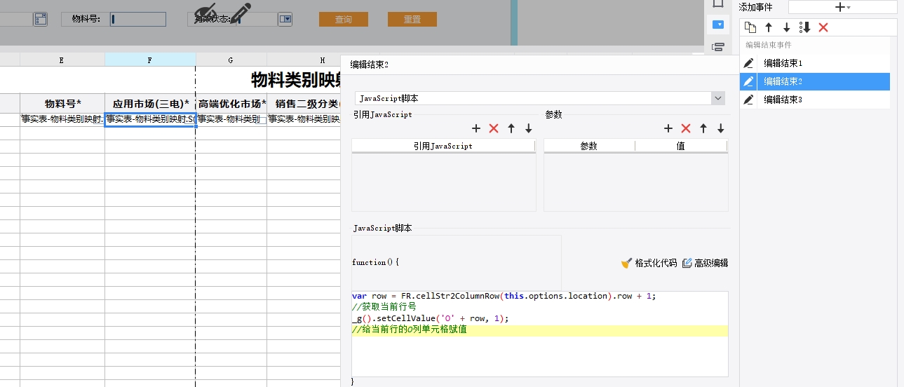Screen dimensions: 904x387
Task: Move 引用JavaScript entry up
Action: tap(511, 128)
